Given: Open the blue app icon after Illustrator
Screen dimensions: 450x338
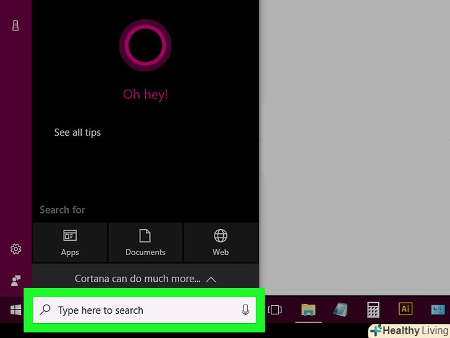Looking at the screenshot, I should click(438, 310).
